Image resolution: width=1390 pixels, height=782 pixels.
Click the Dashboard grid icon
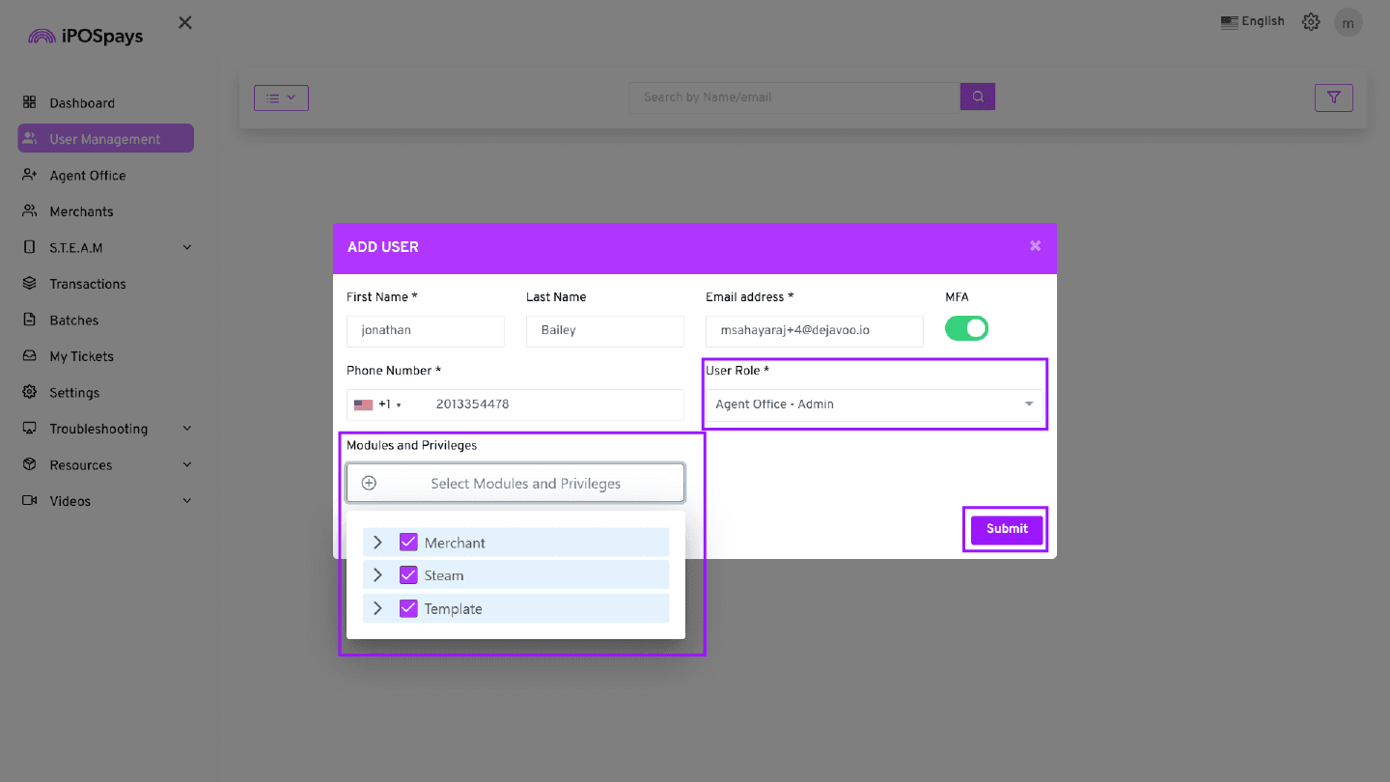pos(30,102)
